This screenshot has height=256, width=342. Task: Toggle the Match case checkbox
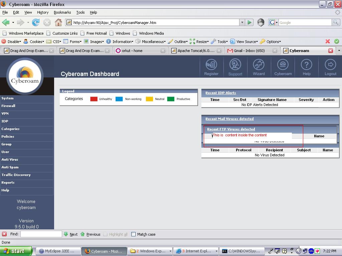(134, 234)
